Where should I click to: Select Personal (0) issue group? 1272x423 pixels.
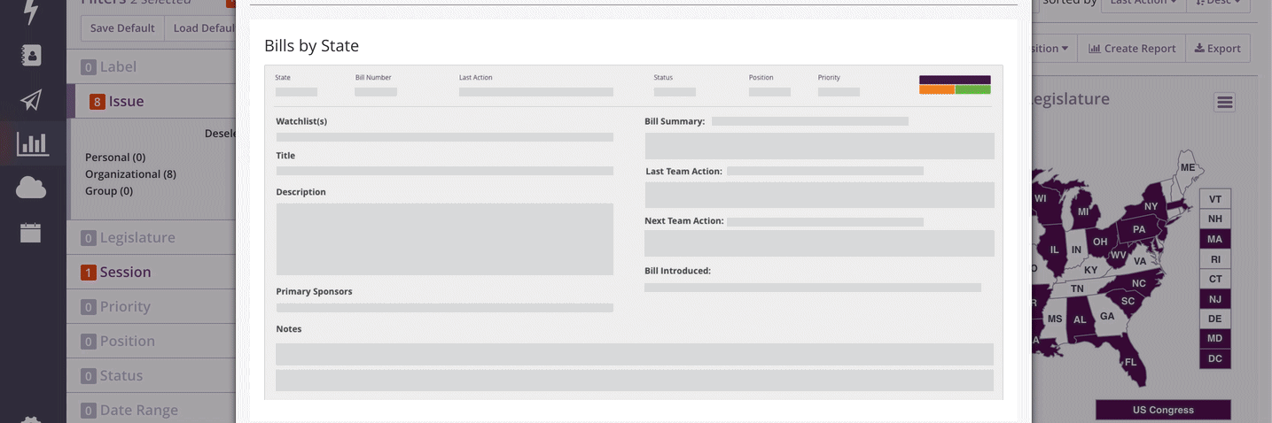pos(115,158)
